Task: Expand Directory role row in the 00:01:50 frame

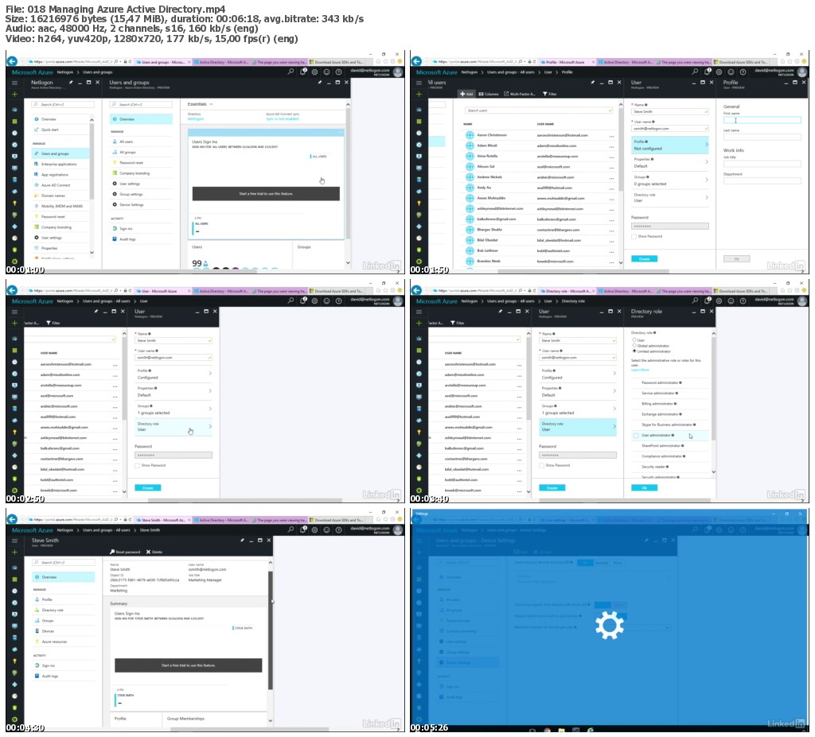Action: click(x=670, y=197)
